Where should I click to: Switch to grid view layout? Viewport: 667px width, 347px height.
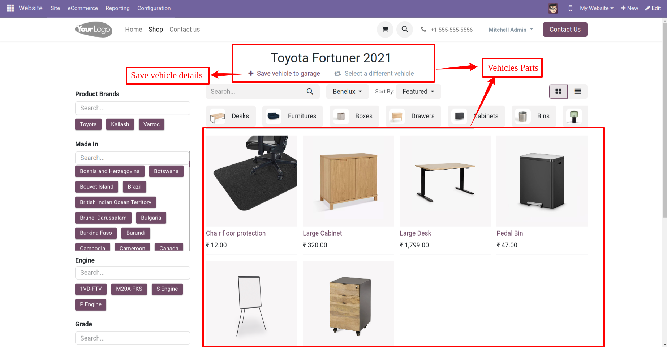(558, 92)
